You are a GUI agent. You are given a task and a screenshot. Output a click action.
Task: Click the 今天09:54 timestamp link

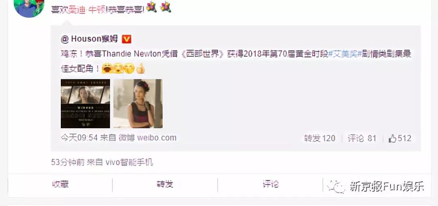[79, 138]
